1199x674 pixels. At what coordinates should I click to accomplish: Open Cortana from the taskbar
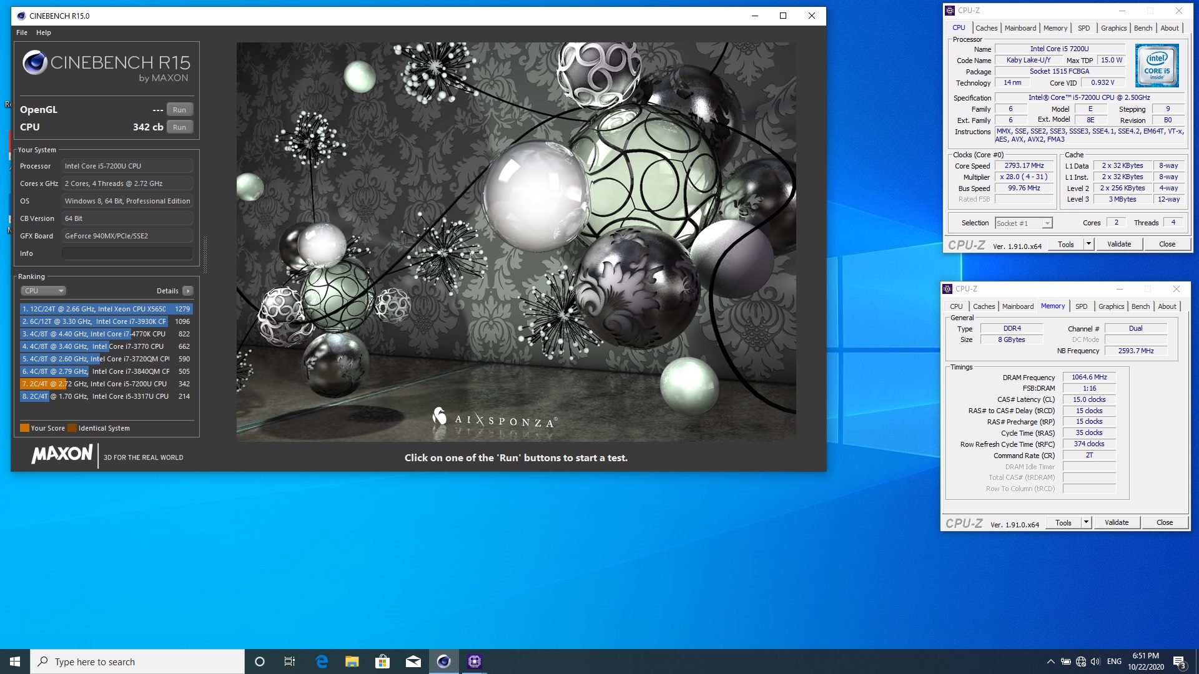pyautogui.click(x=260, y=662)
